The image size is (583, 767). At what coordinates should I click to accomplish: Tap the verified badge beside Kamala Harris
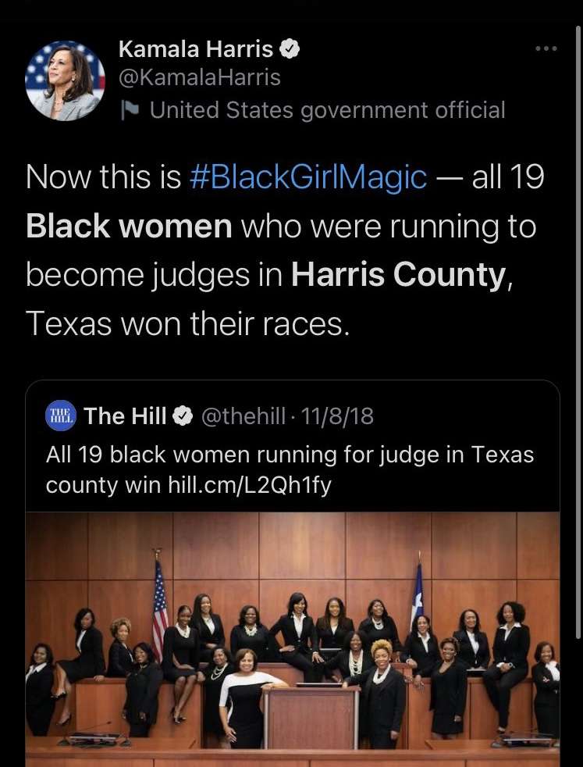pos(290,49)
